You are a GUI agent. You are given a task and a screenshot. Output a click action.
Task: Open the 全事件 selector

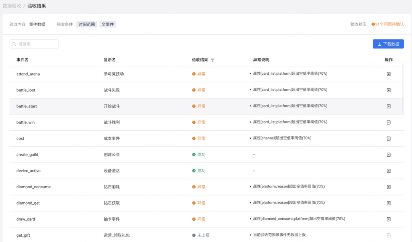tap(108, 24)
